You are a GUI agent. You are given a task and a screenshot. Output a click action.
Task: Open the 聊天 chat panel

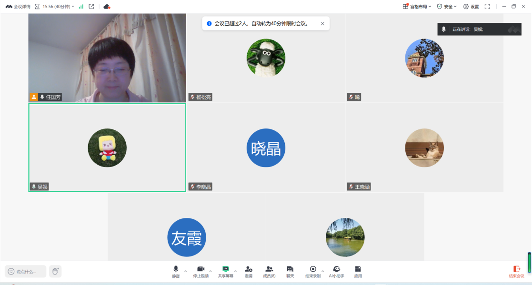290,272
